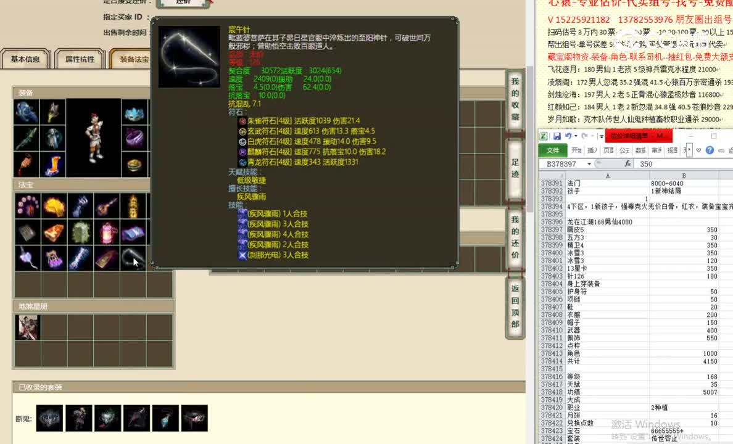Undo the last action with the Undo arrow icon

[567, 136]
